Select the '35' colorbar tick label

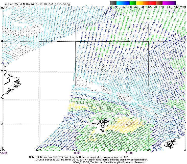tap(156, 7)
